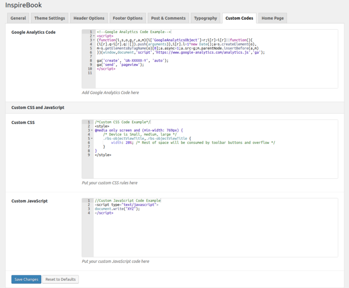Open the Post & Comments tab
Viewport: 349px width, 288px height.
pyautogui.click(x=168, y=18)
